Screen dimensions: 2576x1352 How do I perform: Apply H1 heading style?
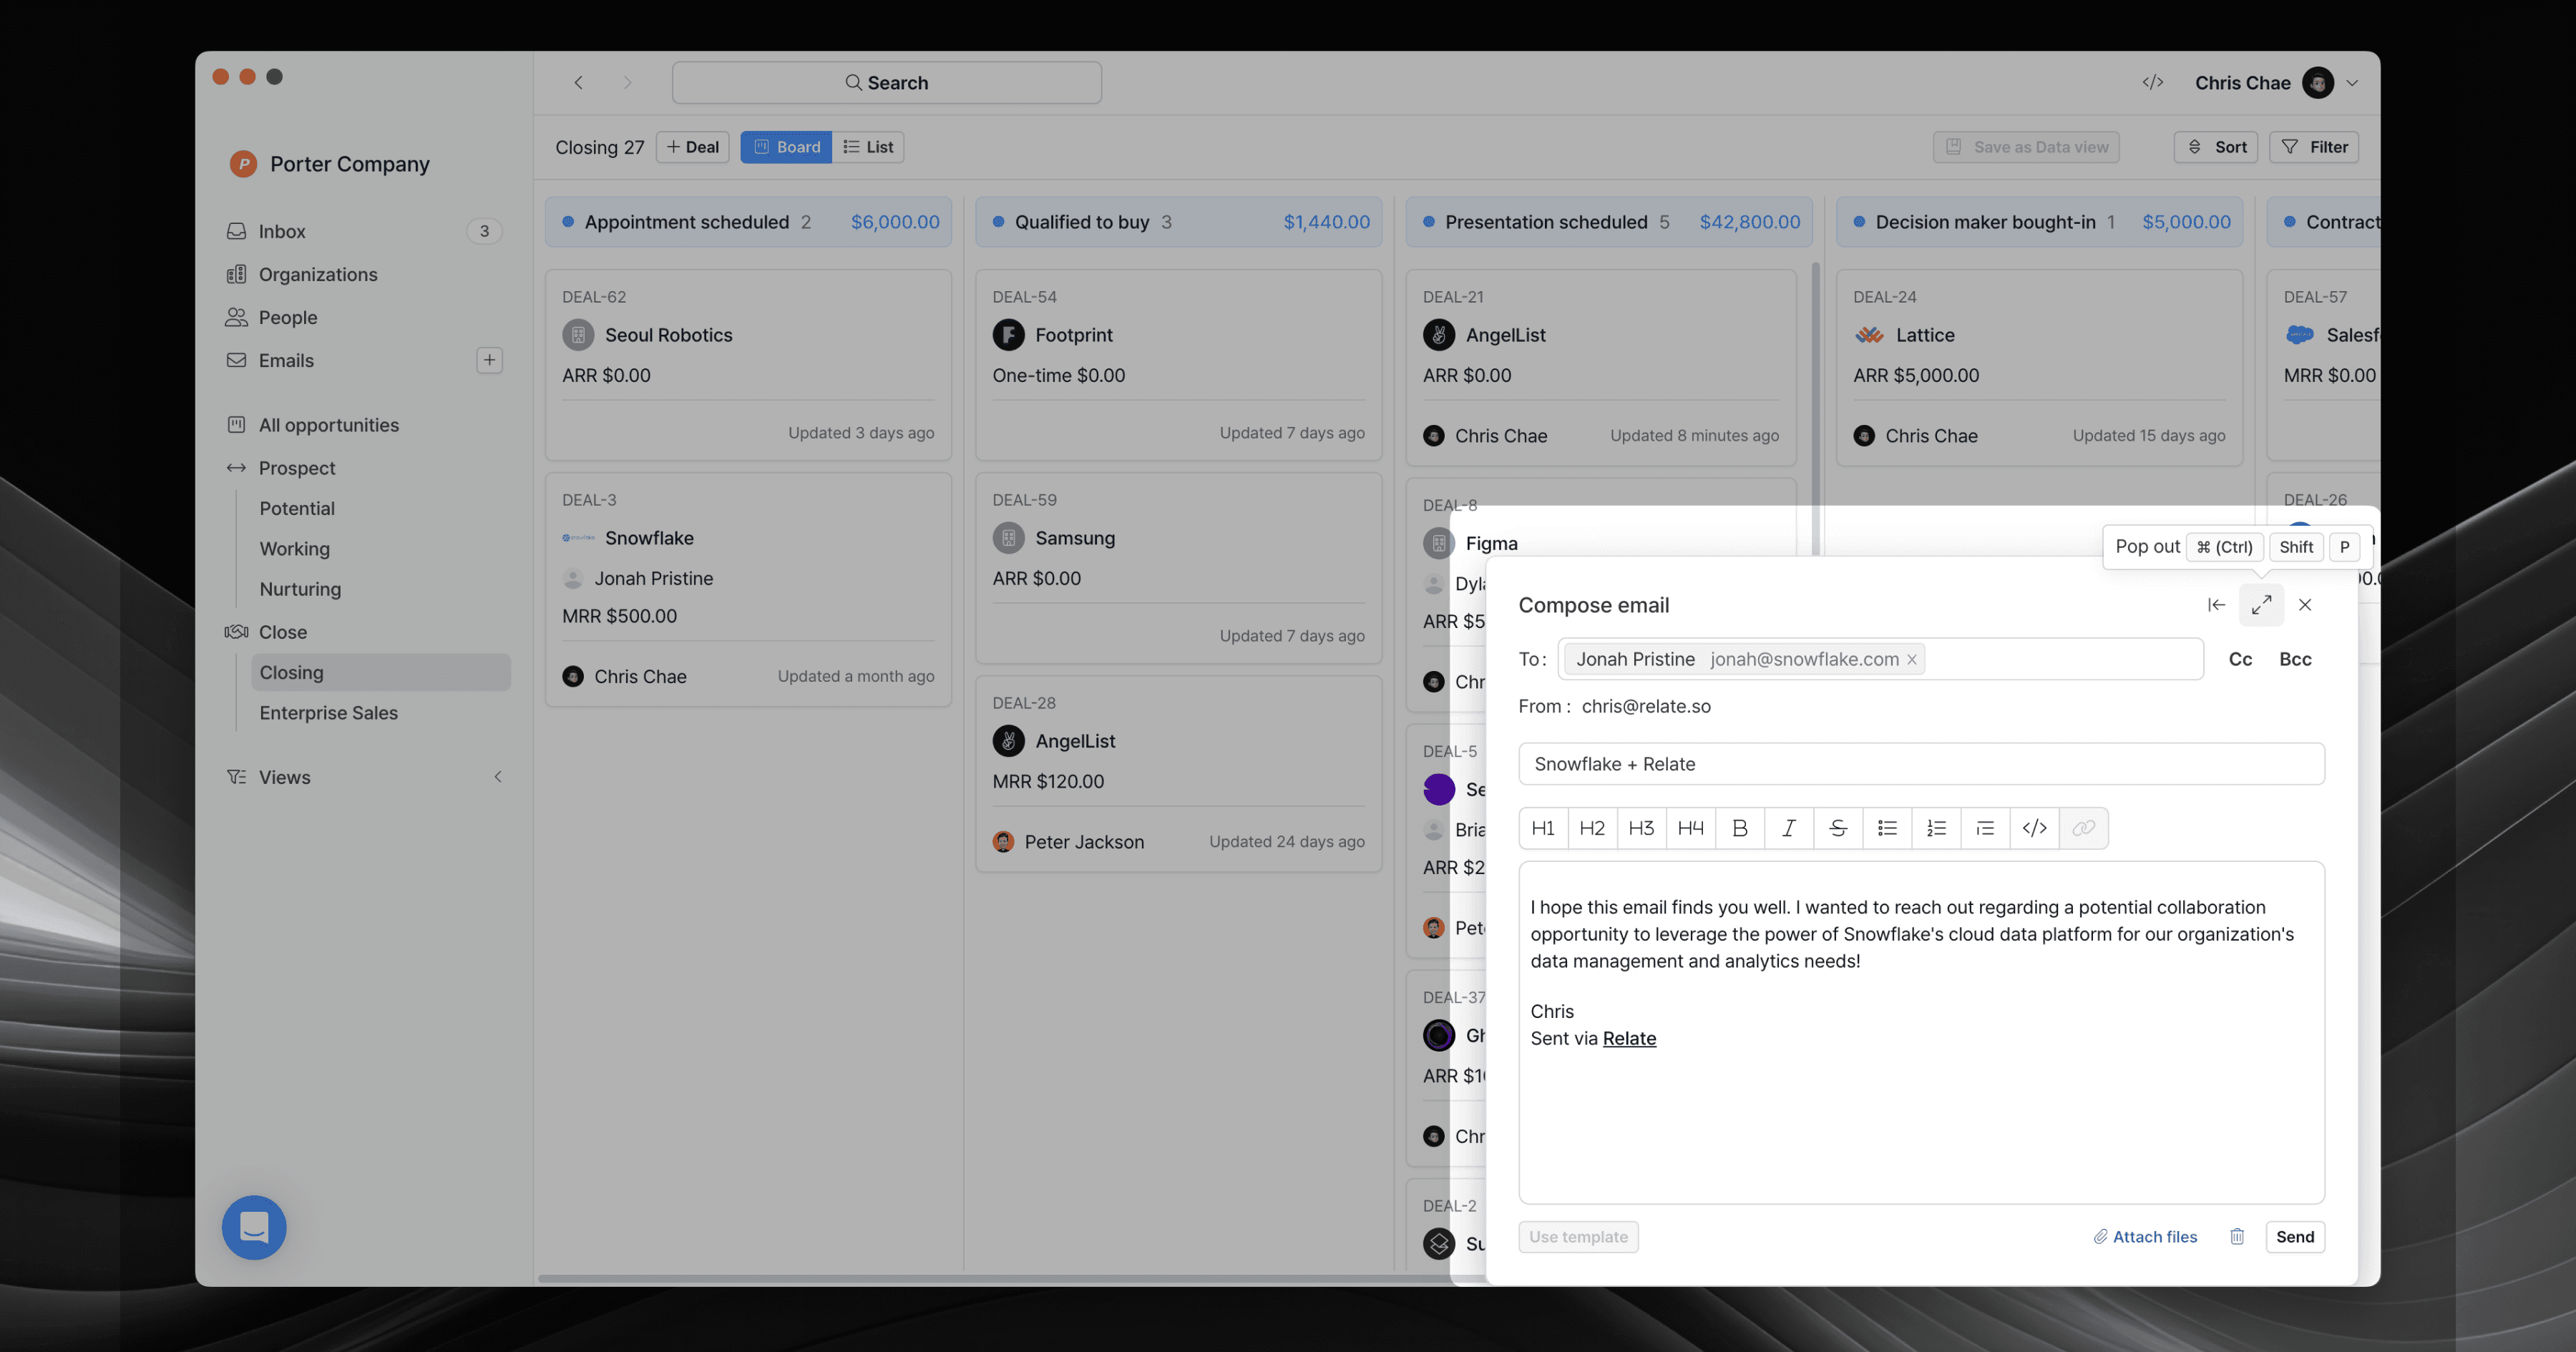pyautogui.click(x=1543, y=828)
